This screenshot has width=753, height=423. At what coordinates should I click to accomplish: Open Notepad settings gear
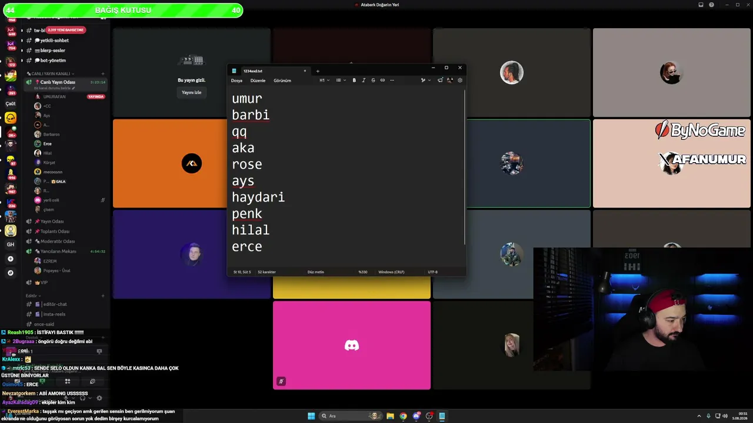pos(460,80)
